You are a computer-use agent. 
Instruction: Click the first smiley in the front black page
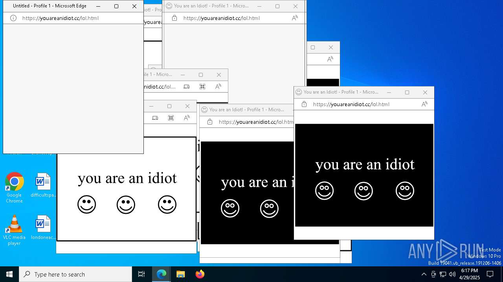coord(325,191)
